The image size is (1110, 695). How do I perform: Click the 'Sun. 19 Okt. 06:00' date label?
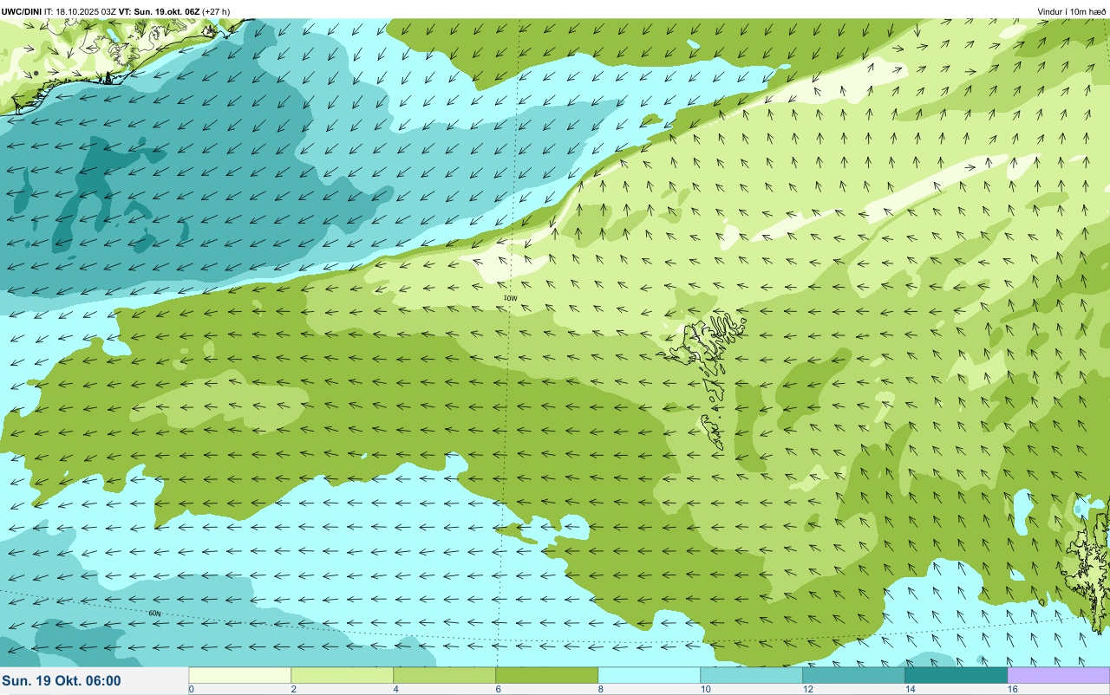tap(62, 681)
